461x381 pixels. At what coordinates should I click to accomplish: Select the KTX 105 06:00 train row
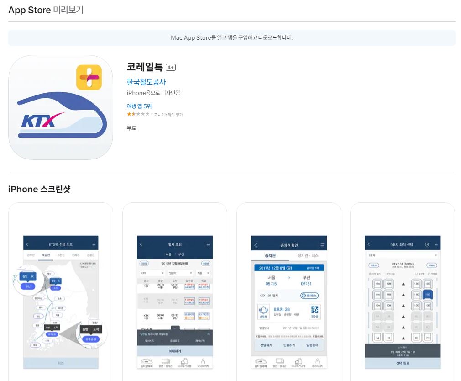(175, 316)
